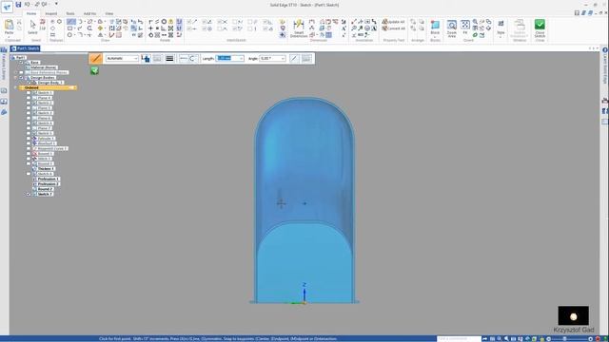
Task: Select the Rectangle tool in Draw group
Action: pyautogui.click(x=69, y=28)
